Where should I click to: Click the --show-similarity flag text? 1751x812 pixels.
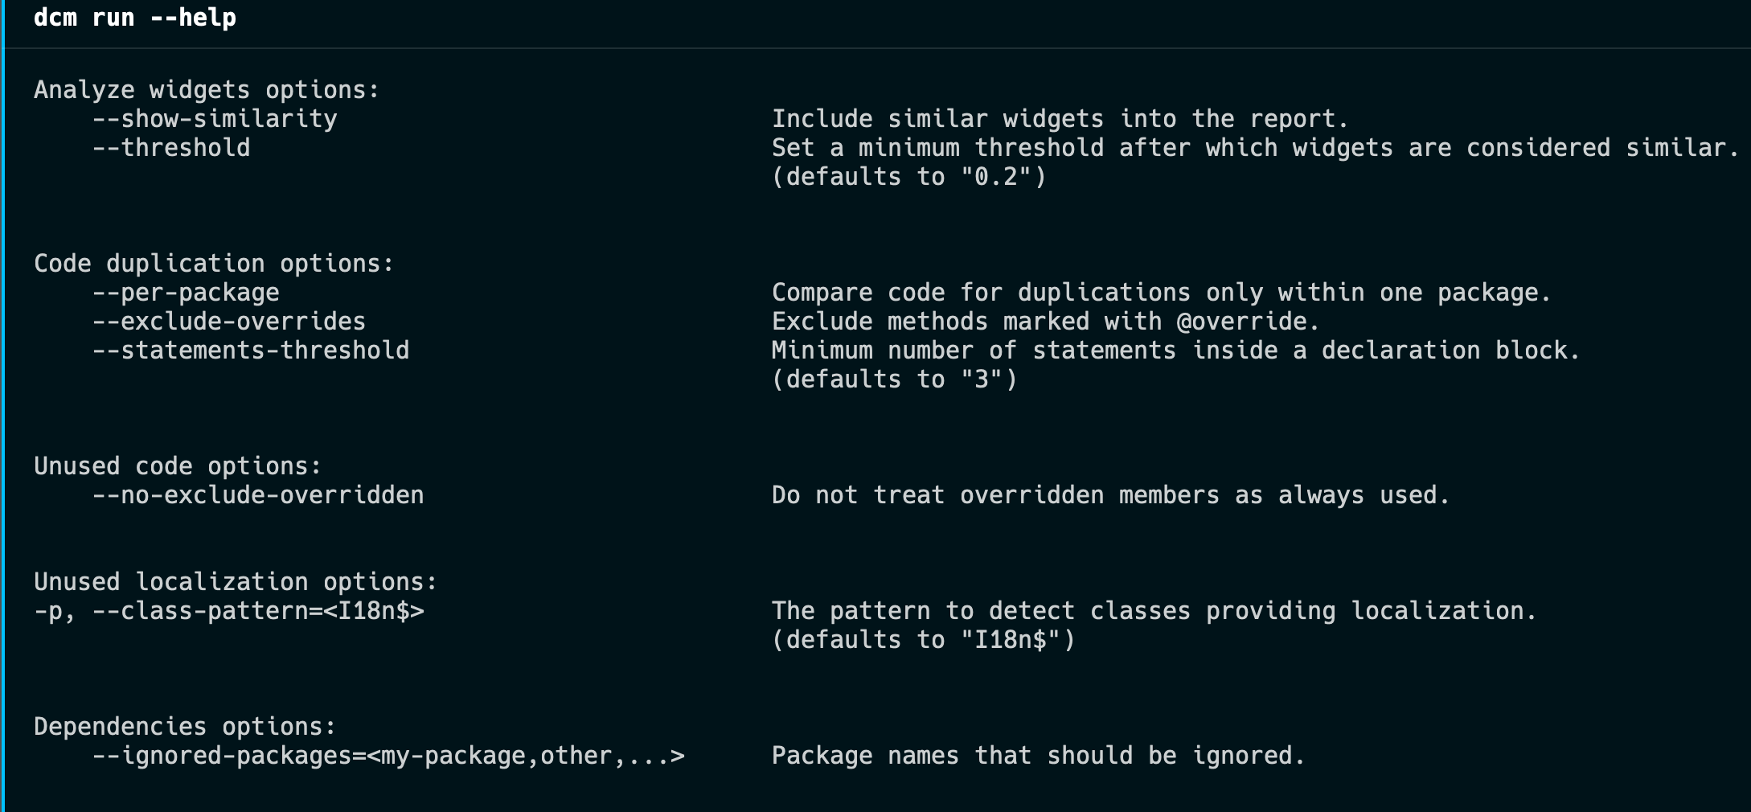pyautogui.click(x=215, y=118)
